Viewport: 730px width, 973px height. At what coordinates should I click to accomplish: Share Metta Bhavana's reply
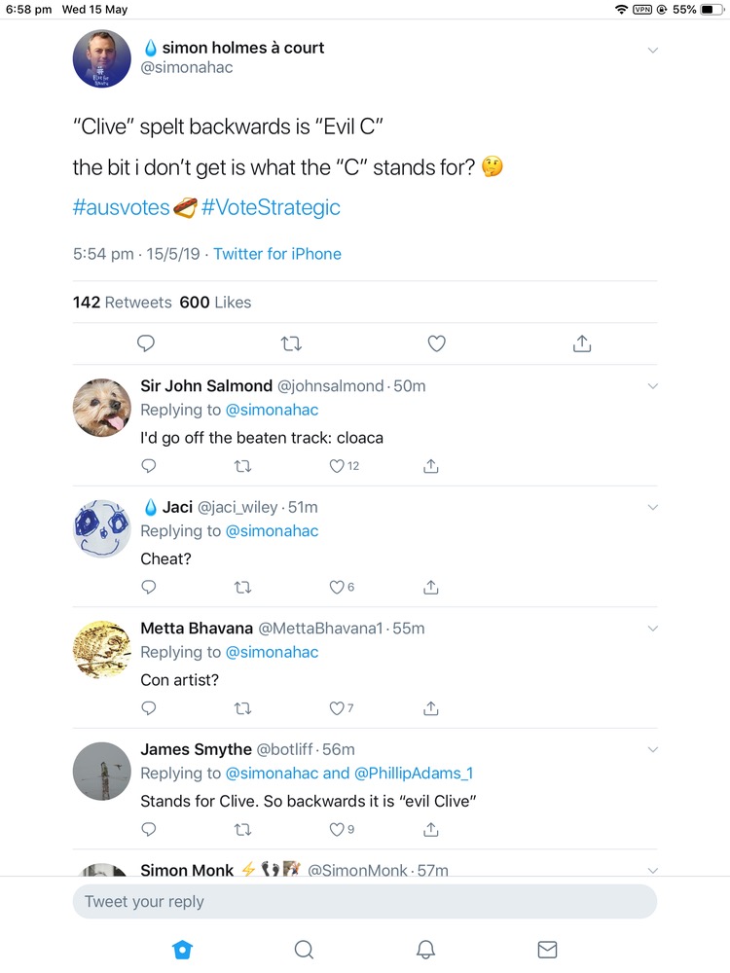point(430,708)
